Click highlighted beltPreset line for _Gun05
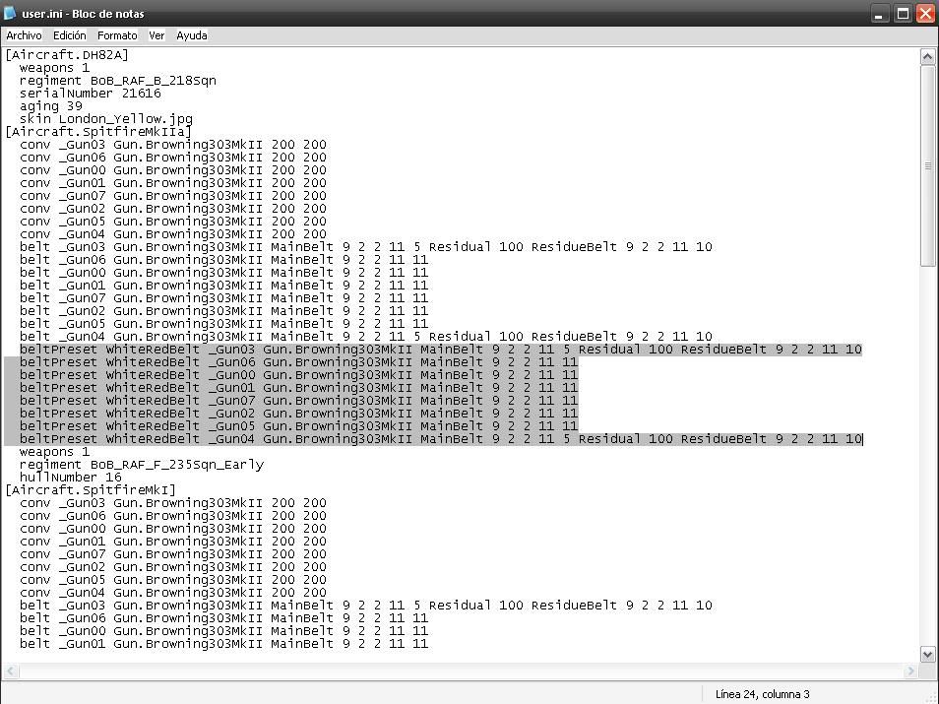Image resolution: width=939 pixels, height=704 pixels. 298,426
